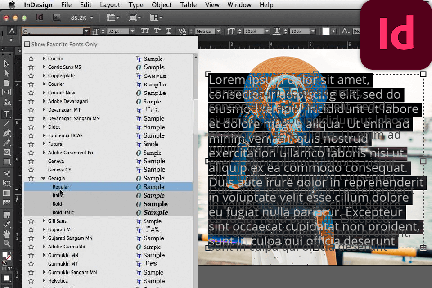Screen dimensions: 432x288
Task: Click the white fill color swatch in control bar
Action: click(x=326, y=31)
